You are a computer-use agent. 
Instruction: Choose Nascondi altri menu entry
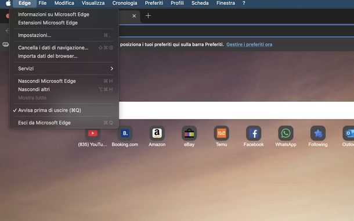point(64,90)
